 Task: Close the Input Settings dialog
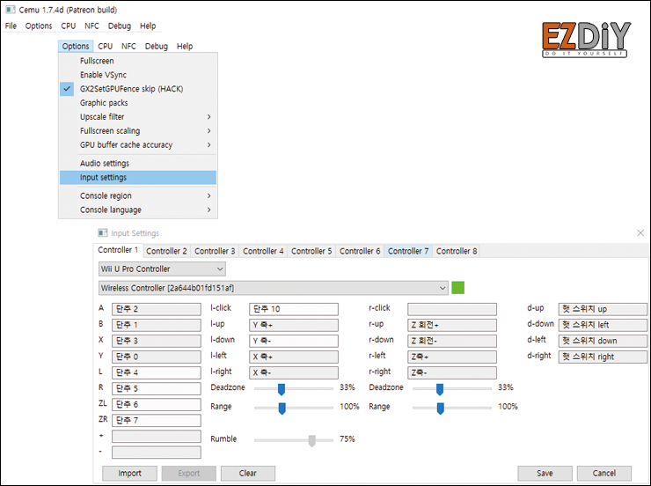pyautogui.click(x=640, y=233)
